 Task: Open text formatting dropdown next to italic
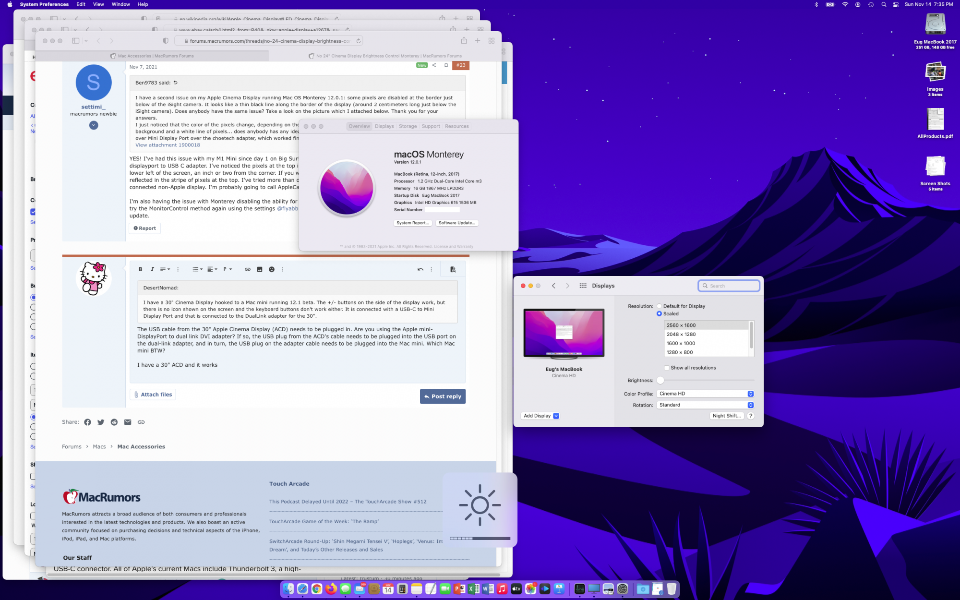165,269
